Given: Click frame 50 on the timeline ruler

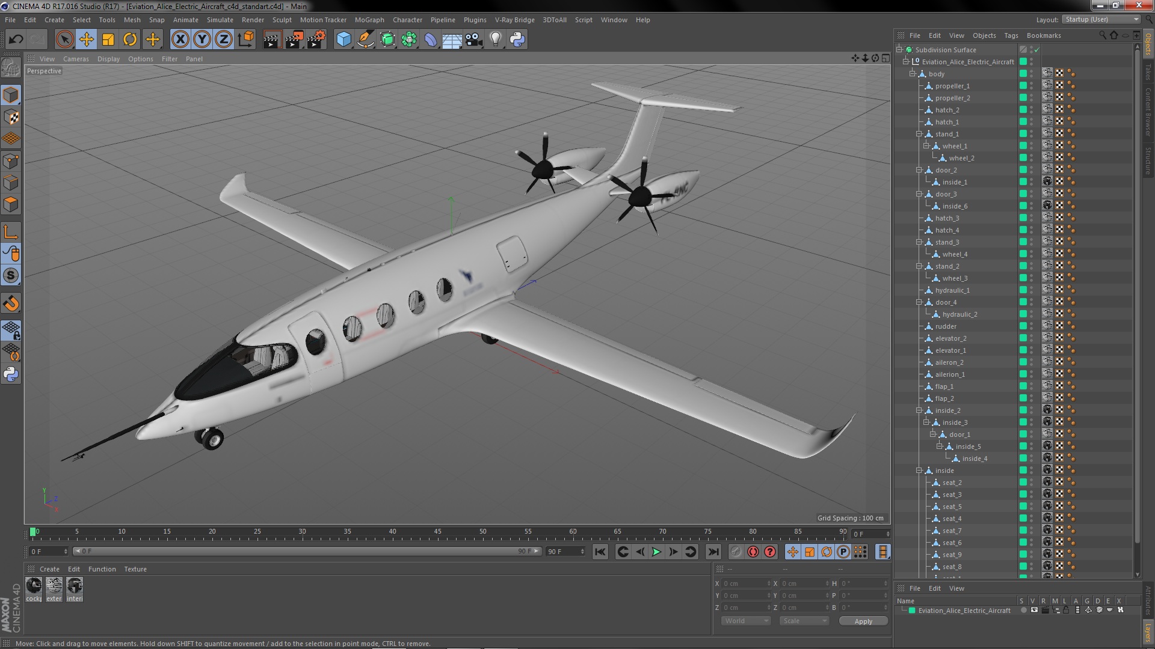Looking at the screenshot, I should [x=483, y=532].
